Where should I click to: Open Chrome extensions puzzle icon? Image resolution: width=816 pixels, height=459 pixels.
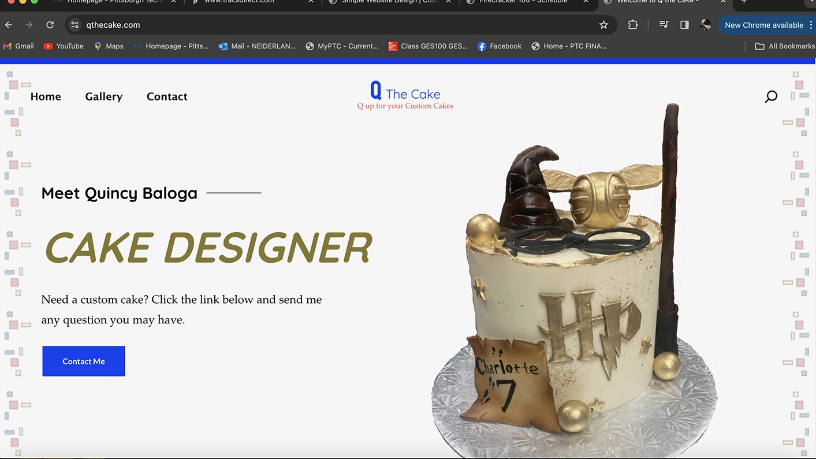[x=632, y=25]
